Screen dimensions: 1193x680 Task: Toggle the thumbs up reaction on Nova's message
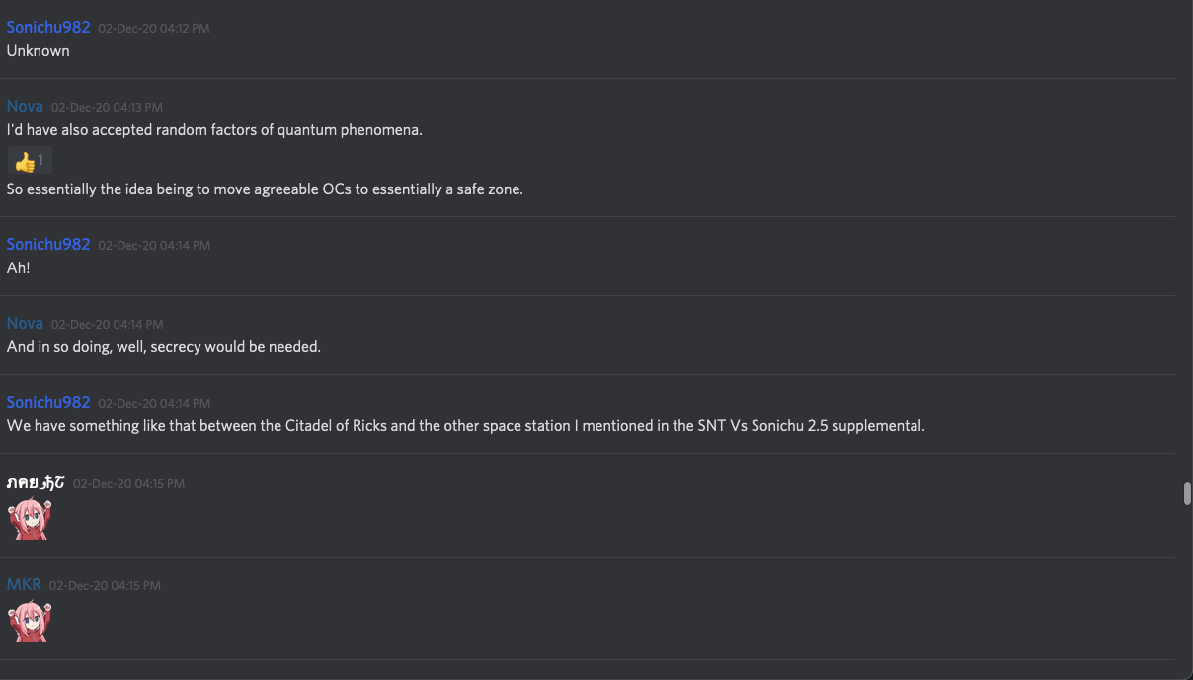coord(29,160)
